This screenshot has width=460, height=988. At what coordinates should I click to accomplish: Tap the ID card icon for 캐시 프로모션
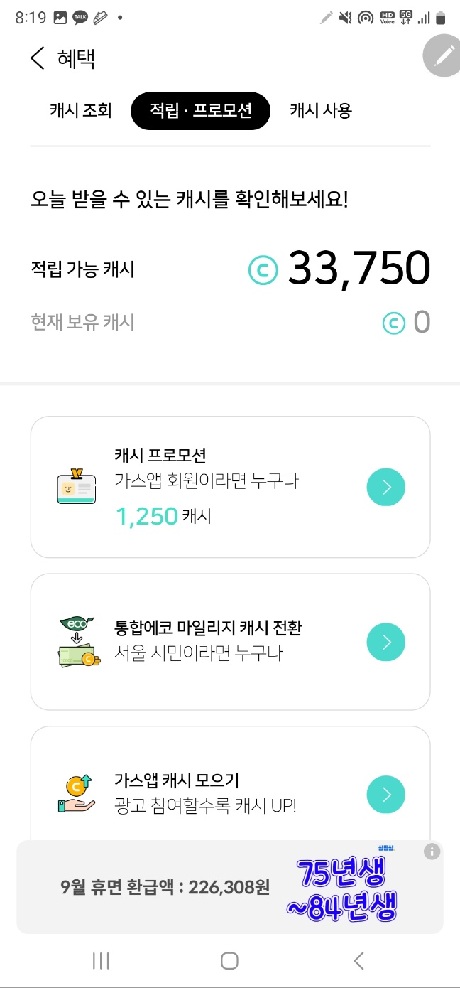76,487
